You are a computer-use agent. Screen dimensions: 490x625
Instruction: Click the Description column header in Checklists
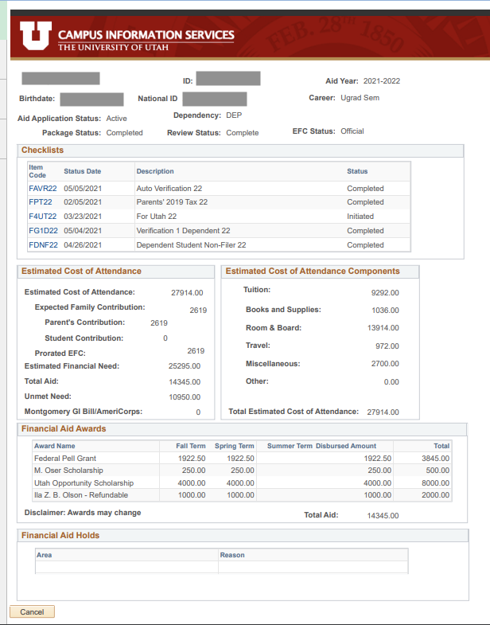pos(155,171)
